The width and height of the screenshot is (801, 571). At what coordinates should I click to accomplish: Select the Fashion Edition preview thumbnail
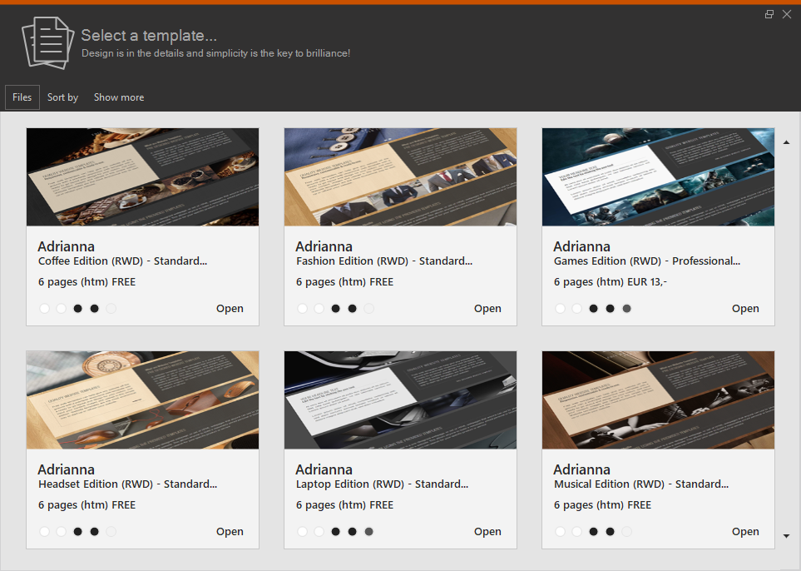[401, 176]
